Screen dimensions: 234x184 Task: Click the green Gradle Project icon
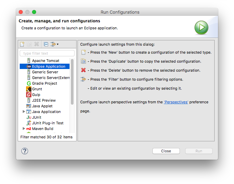click(29, 83)
